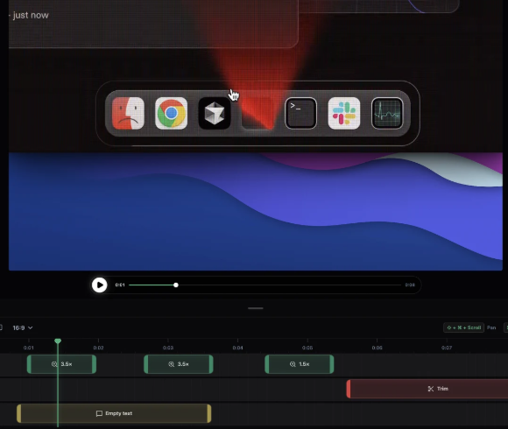Image resolution: width=508 pixels, height=429 pixels.
Task: Select the Empty text caption clip
Action: click(114, 413)
